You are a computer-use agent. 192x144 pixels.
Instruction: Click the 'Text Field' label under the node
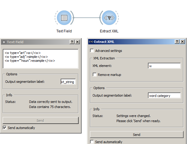tap(64, 31)
